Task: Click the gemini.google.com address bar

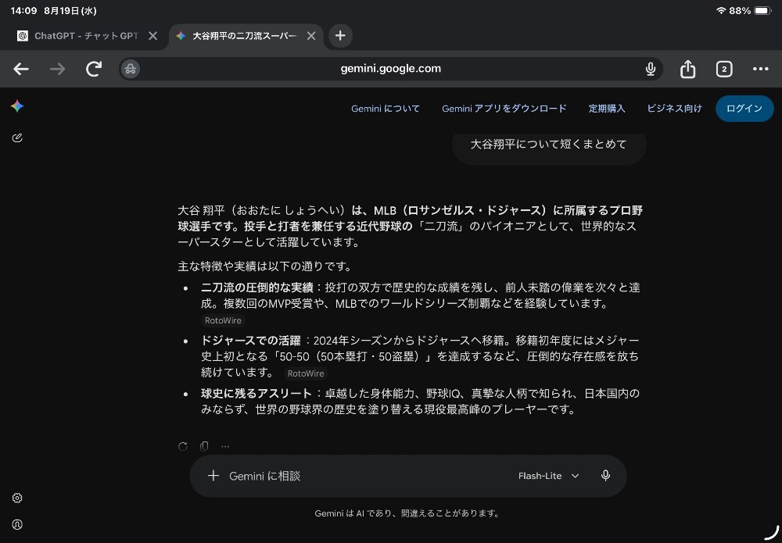Action: pyautogui.click(x=391, y=69)
